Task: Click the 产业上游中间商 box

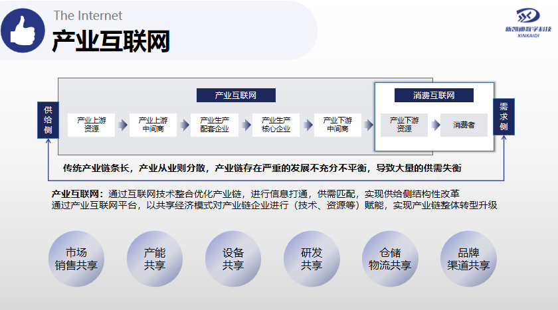Action: (x=153, y=125)
